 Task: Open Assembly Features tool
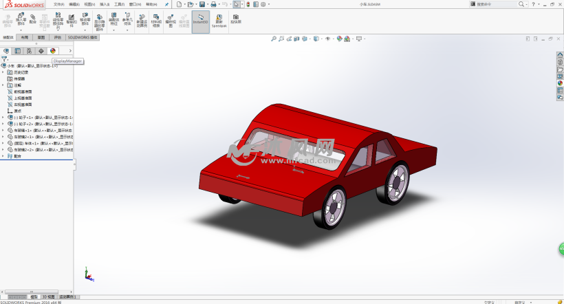pyautogui.click(x=113, y=19)
